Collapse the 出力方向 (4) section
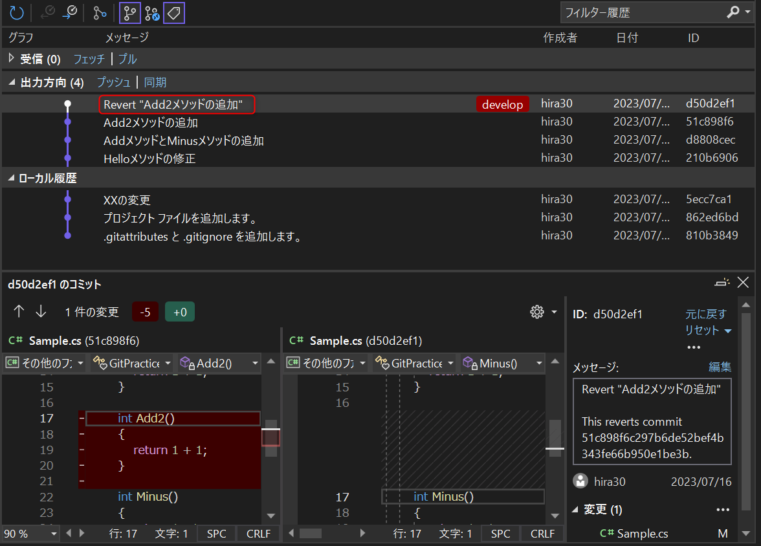Viewport: 761px width, 546px height. pyautogui.click(x=12, y=82)
